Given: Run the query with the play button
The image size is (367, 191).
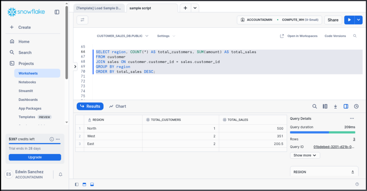Looking at the screenshot, I should pyautogui.click(x=349, y=20).
